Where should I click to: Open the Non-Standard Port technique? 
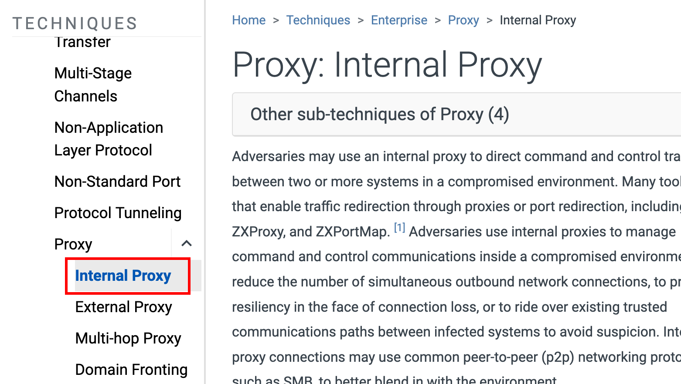(117, 182)
